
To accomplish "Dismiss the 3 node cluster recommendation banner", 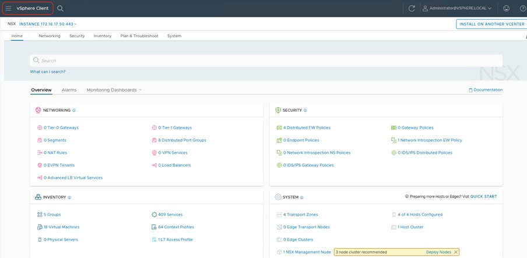I will (x=456, y=252).
